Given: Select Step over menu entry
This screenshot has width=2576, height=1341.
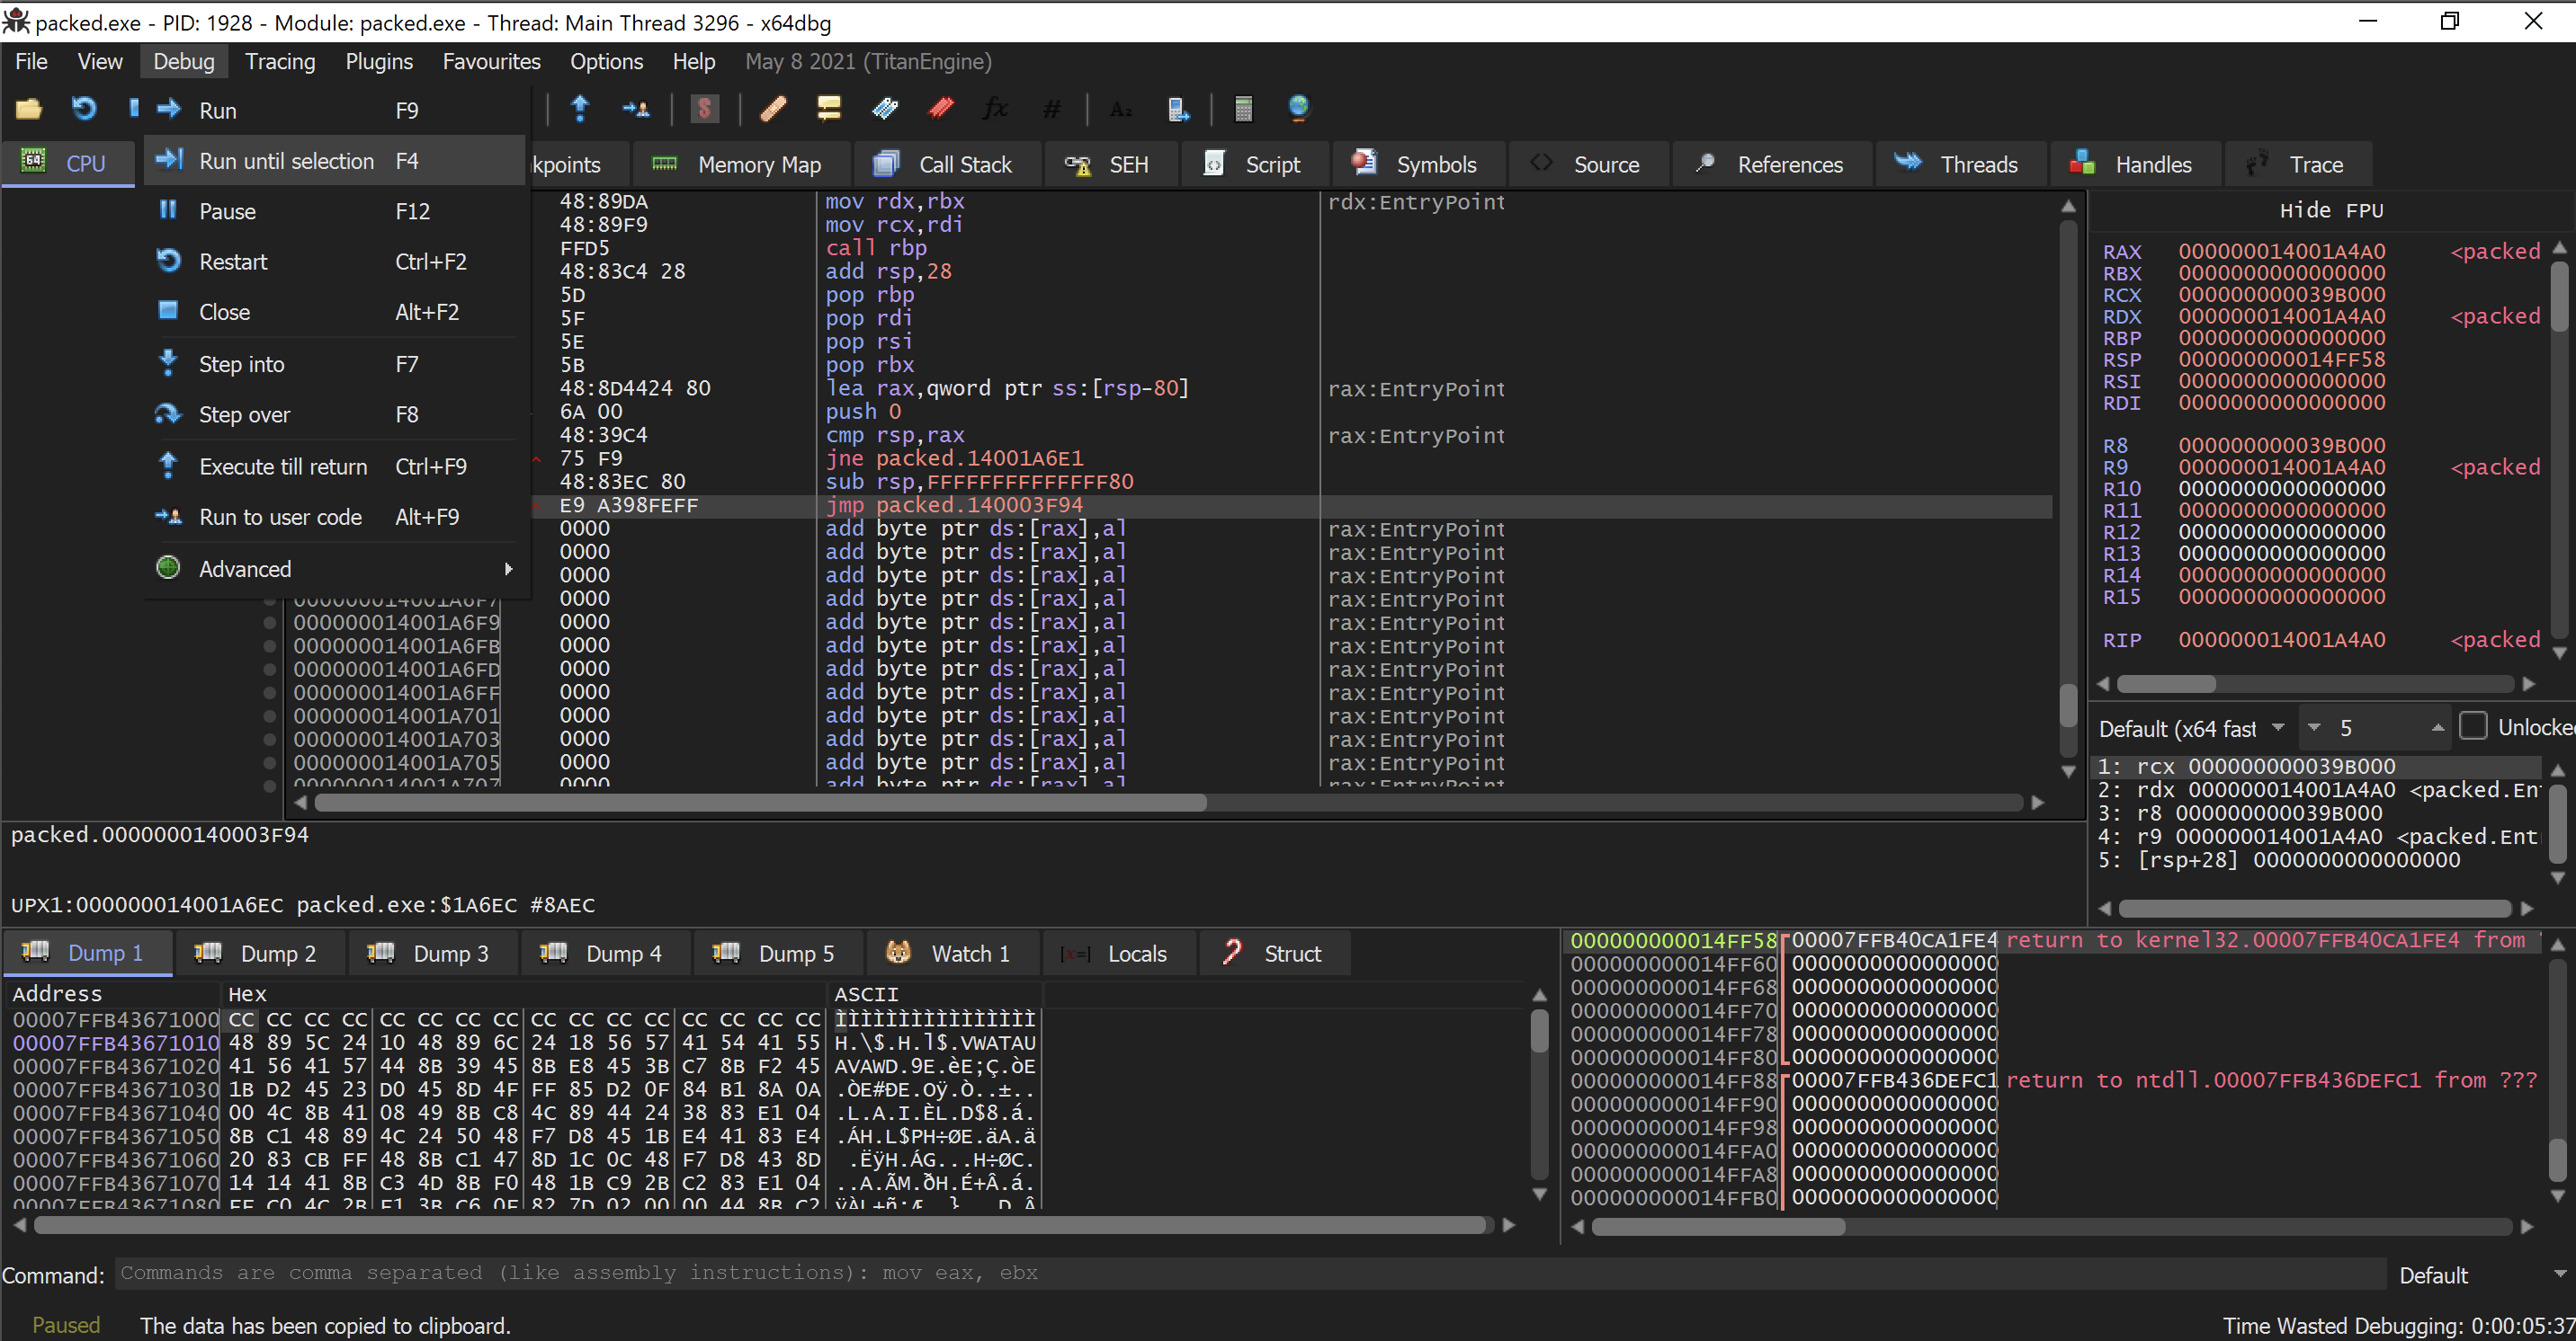Looking at the screenshot, I should [x=335, y=413].
